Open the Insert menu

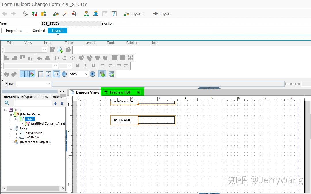pos(48,43)
